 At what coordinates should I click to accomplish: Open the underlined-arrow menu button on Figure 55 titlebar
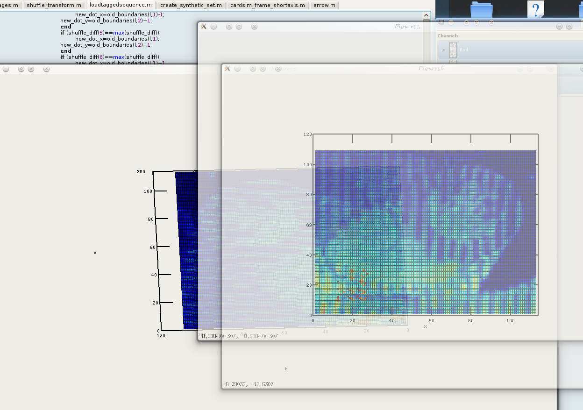[x=254, y=27]
